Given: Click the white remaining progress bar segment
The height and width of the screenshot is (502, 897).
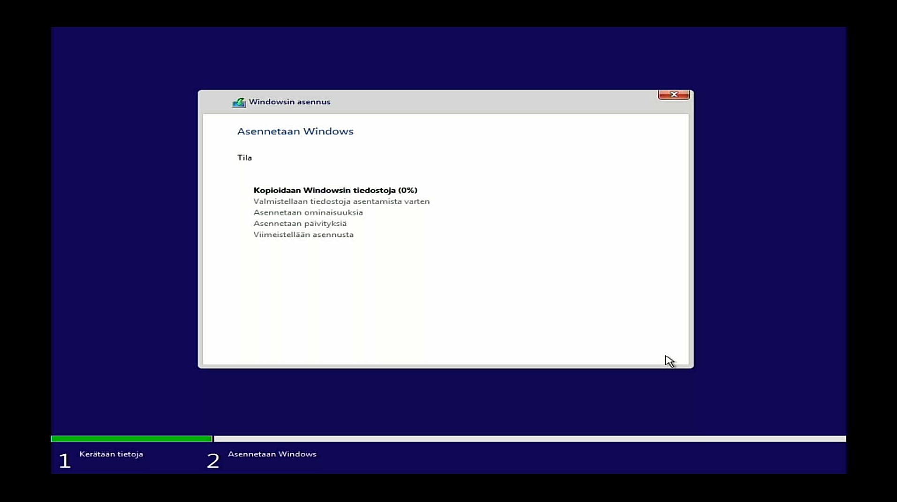Looking at the screenshot, I should [530, 439].
